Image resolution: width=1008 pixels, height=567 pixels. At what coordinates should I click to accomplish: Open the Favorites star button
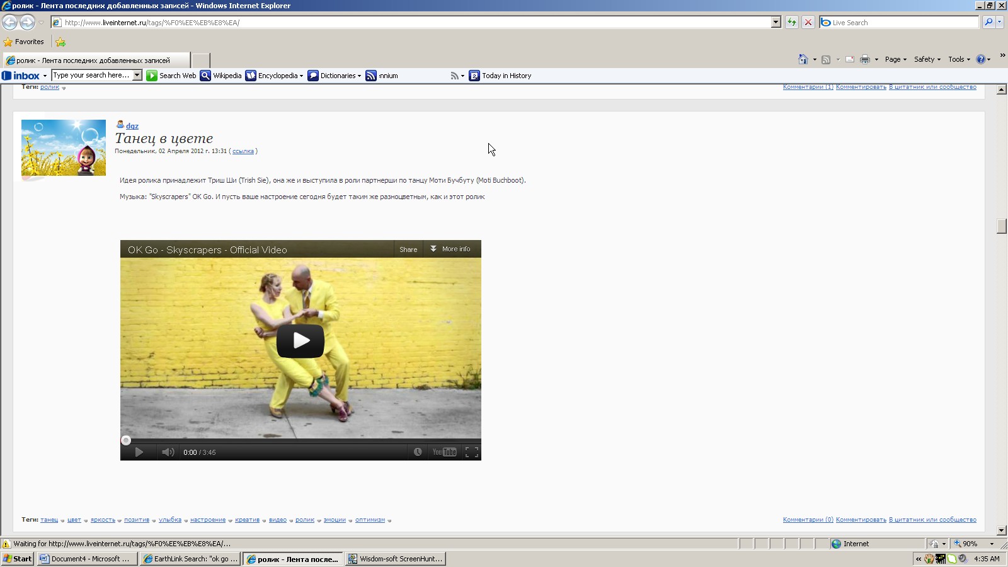24,42
